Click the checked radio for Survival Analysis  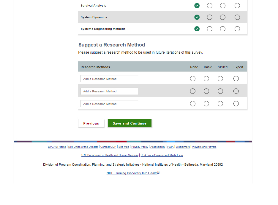pyautogui.click(x=197, y=6)
